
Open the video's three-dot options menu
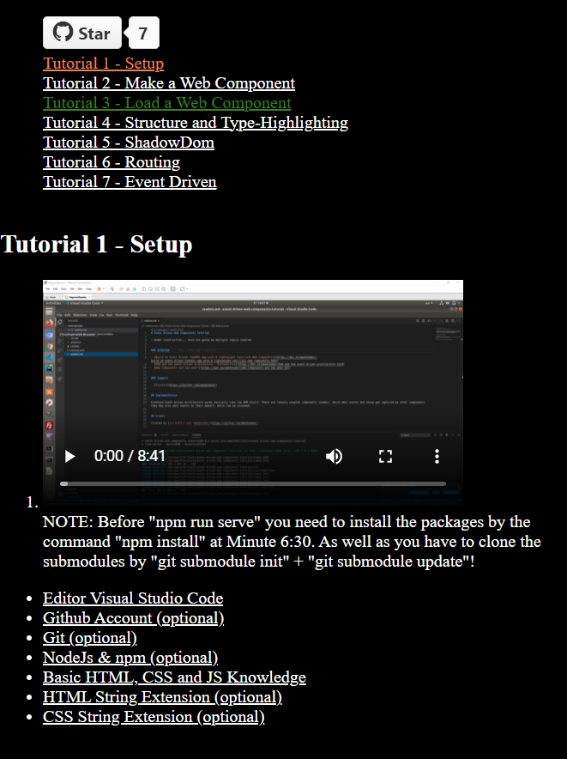point(437,456)
